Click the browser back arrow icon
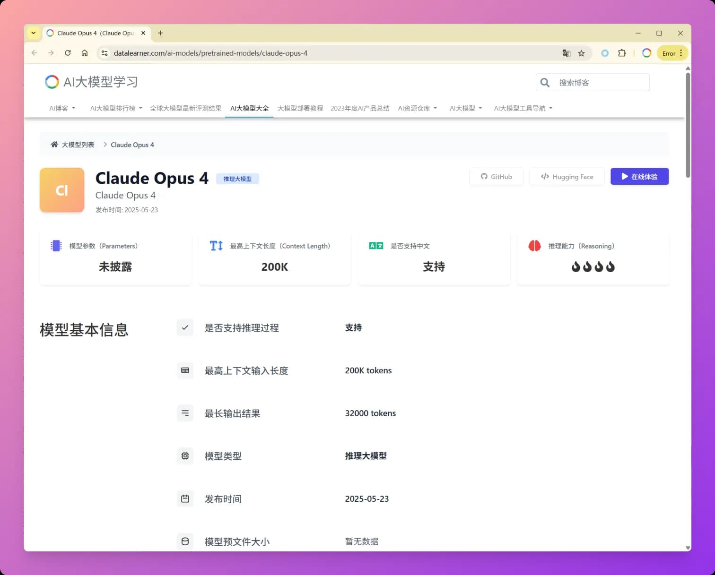Screen dimensions: 715x575 (x=34, y=53)
